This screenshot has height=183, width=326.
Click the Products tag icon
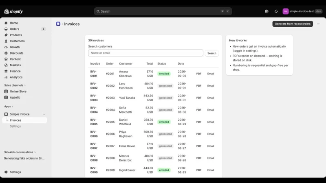coord(6,35)
